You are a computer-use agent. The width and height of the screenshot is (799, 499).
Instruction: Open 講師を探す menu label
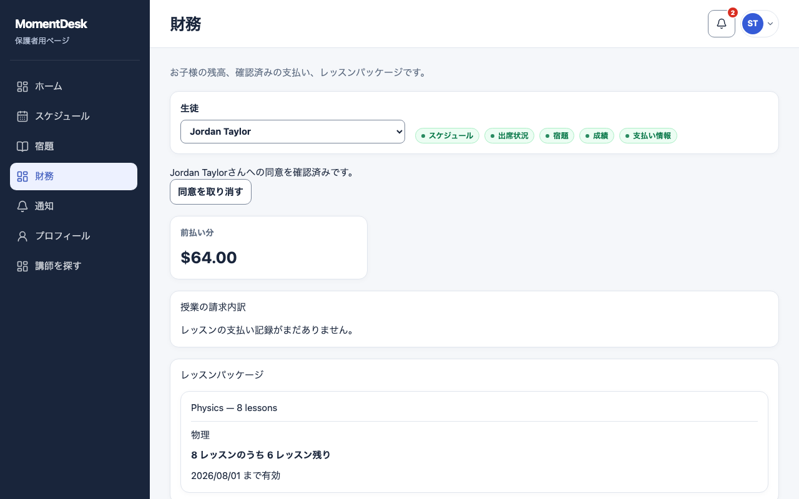pyautogui.click(x=58, y=266)
